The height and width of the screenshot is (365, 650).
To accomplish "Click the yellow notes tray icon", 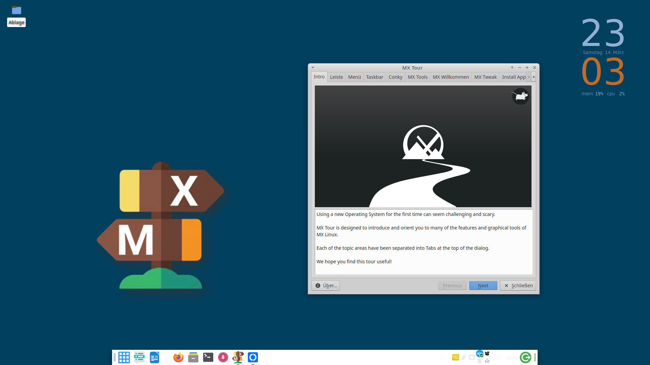I will tap(455, 357).
